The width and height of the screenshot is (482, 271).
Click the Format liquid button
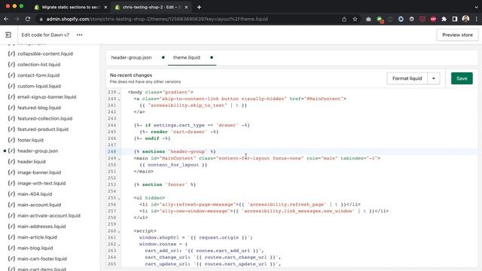coord(407,78)
